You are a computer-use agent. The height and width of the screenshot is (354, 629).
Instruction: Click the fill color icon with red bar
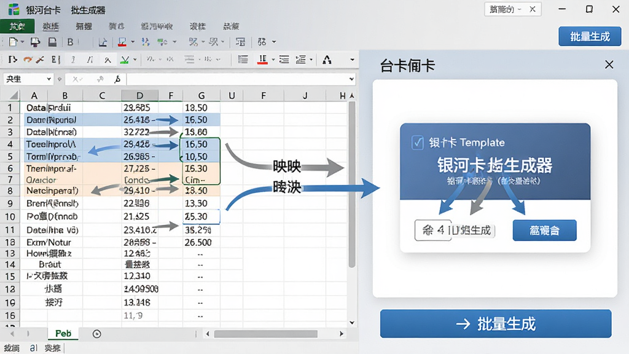pos(122,42)
